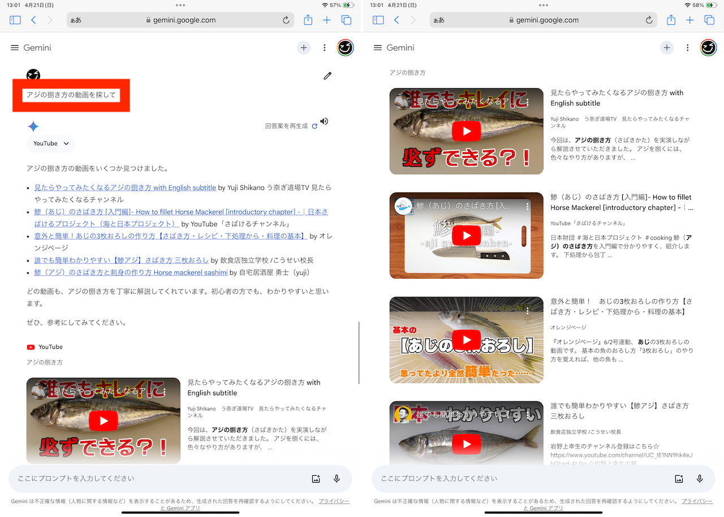
Task: Edit the prompt with pencil icon
Action: point(327,76)
